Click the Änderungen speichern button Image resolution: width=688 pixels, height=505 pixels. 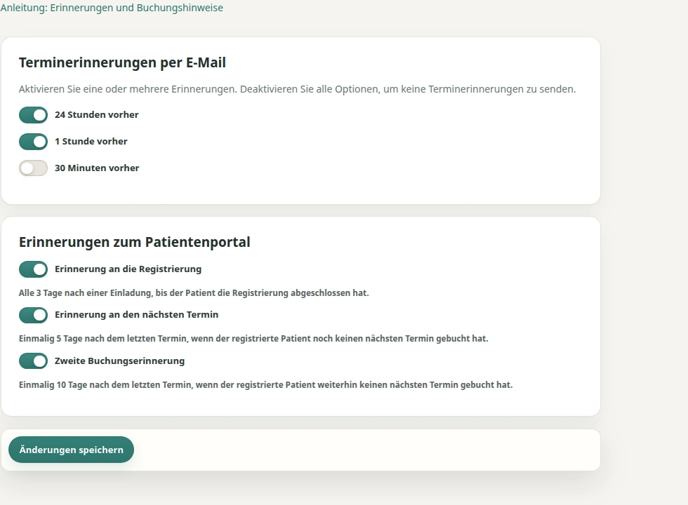coord(71,450)
